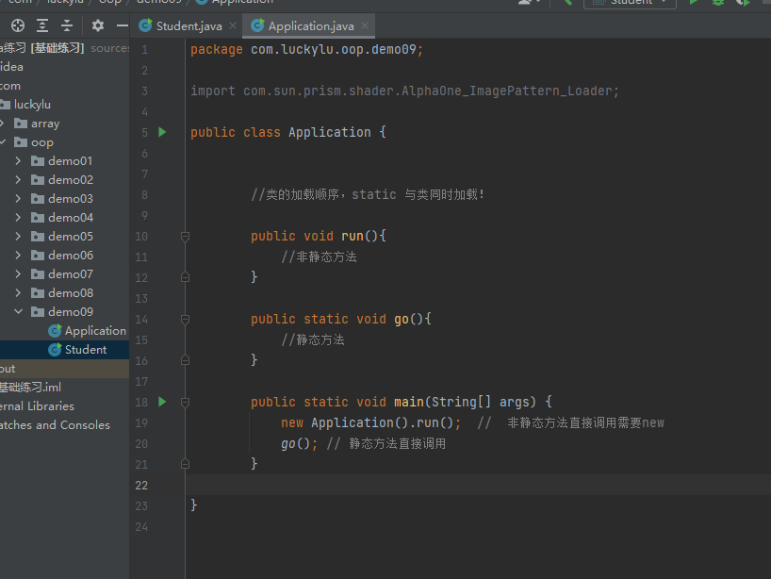Click the Collapse All icon in project panel

[67, 25]
